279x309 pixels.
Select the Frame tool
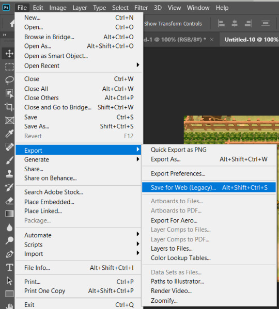[x=9, y=120]
